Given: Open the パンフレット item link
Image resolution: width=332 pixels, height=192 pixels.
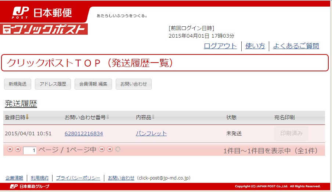Looking at the screenshot, I should (x=151, y=133).
